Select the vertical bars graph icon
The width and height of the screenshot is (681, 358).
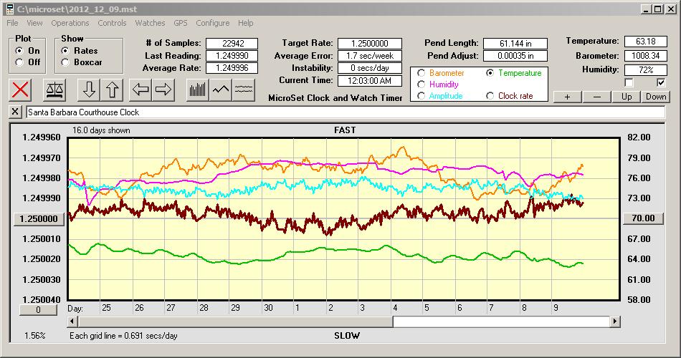(197, 89)
